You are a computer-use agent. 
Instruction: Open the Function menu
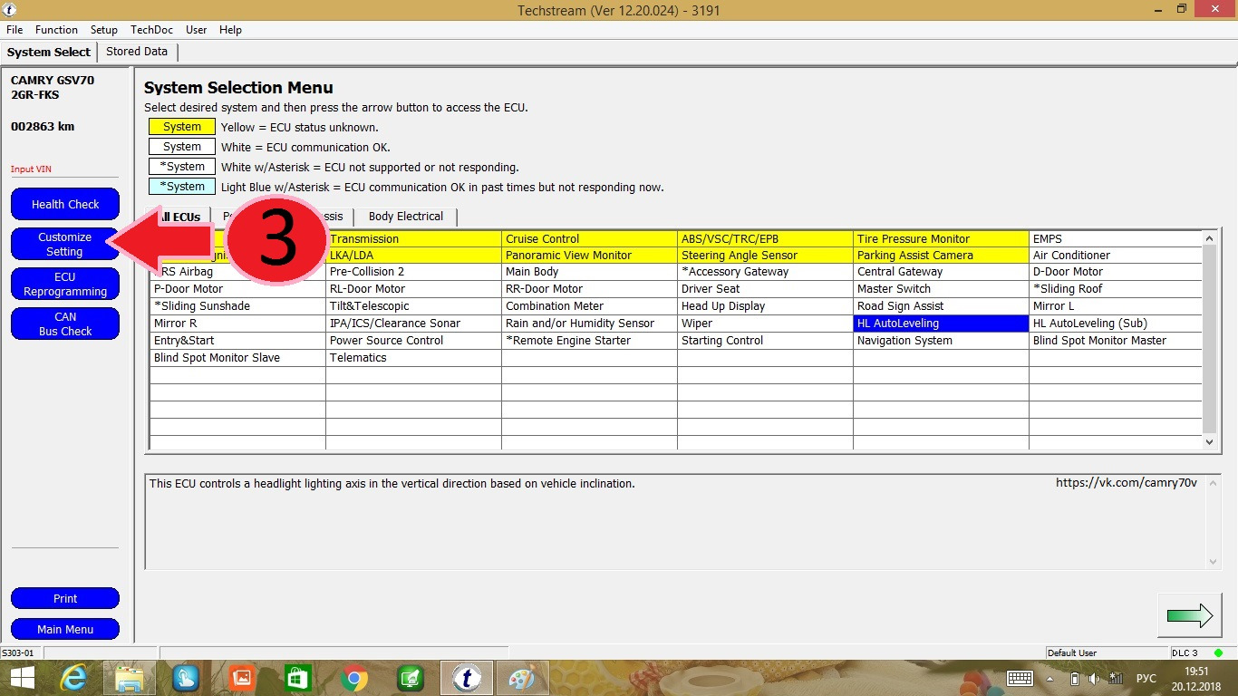tap(56, 30)
